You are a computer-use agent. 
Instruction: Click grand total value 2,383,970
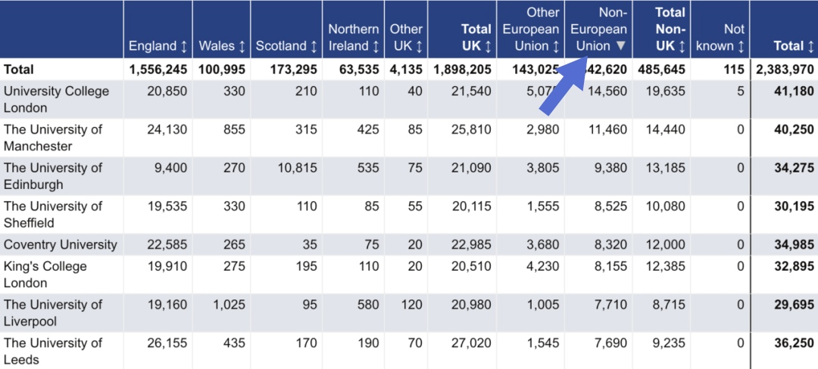coord(785,70)
